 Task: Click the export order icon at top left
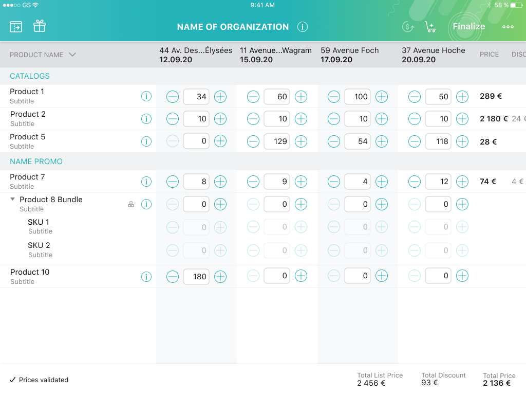click(x=15, y=26)
